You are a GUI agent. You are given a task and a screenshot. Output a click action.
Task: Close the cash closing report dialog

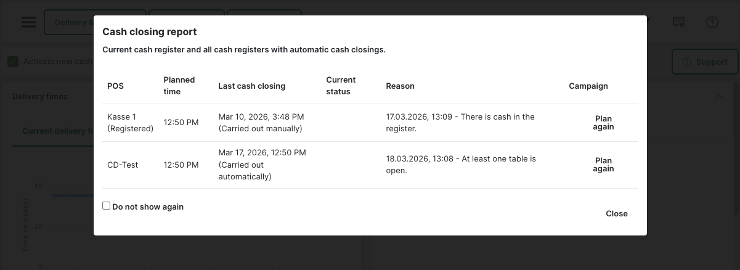click(616, 213)
